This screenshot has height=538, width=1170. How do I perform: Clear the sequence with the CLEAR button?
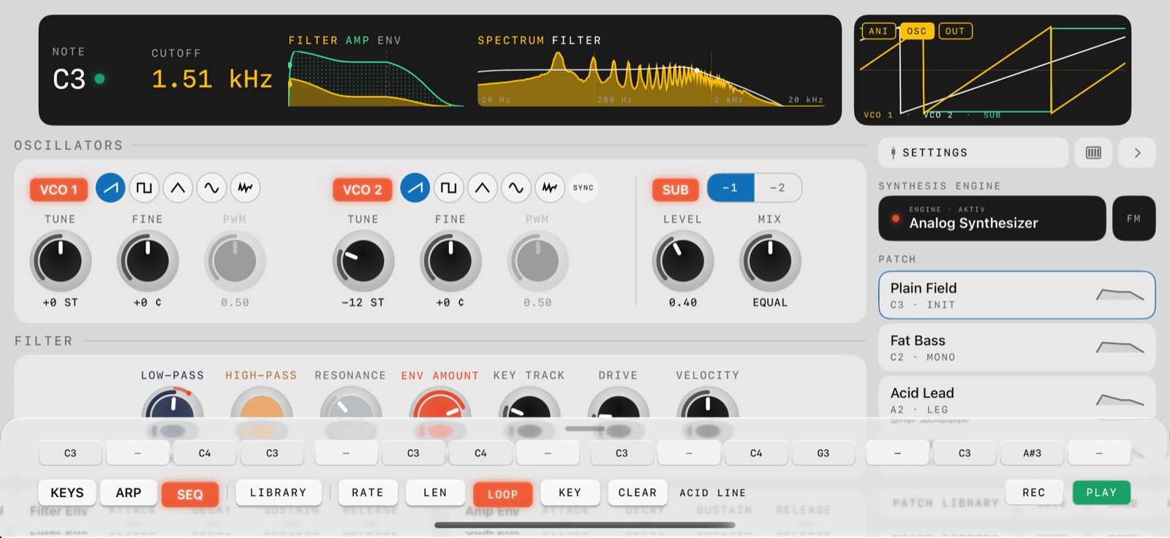(x=638, y=493)
